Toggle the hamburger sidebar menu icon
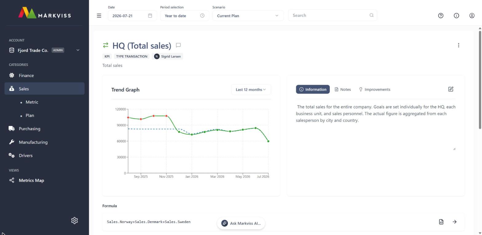Screen dimensions: 482x235 pyautogui.click(x=99, y=15)
